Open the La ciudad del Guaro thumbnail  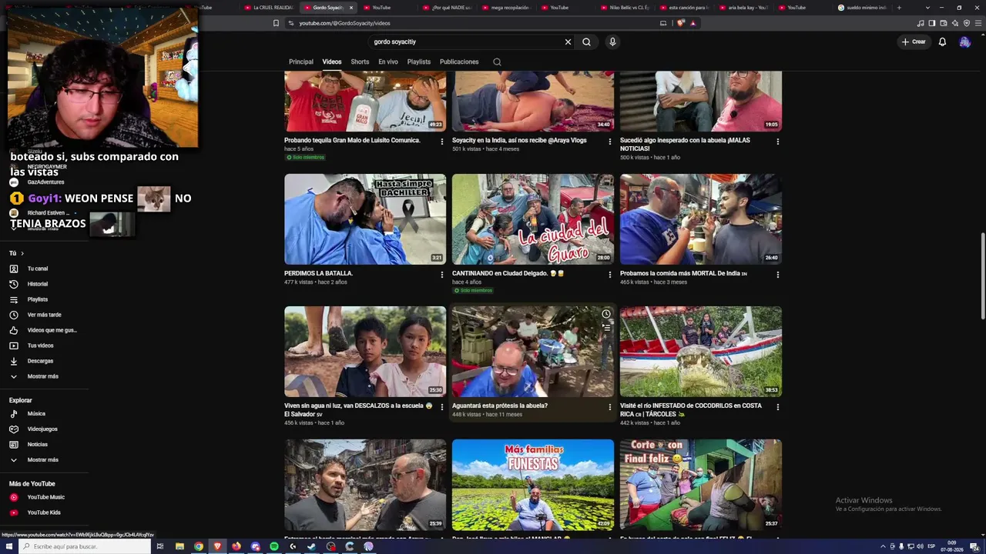point(533,219)
